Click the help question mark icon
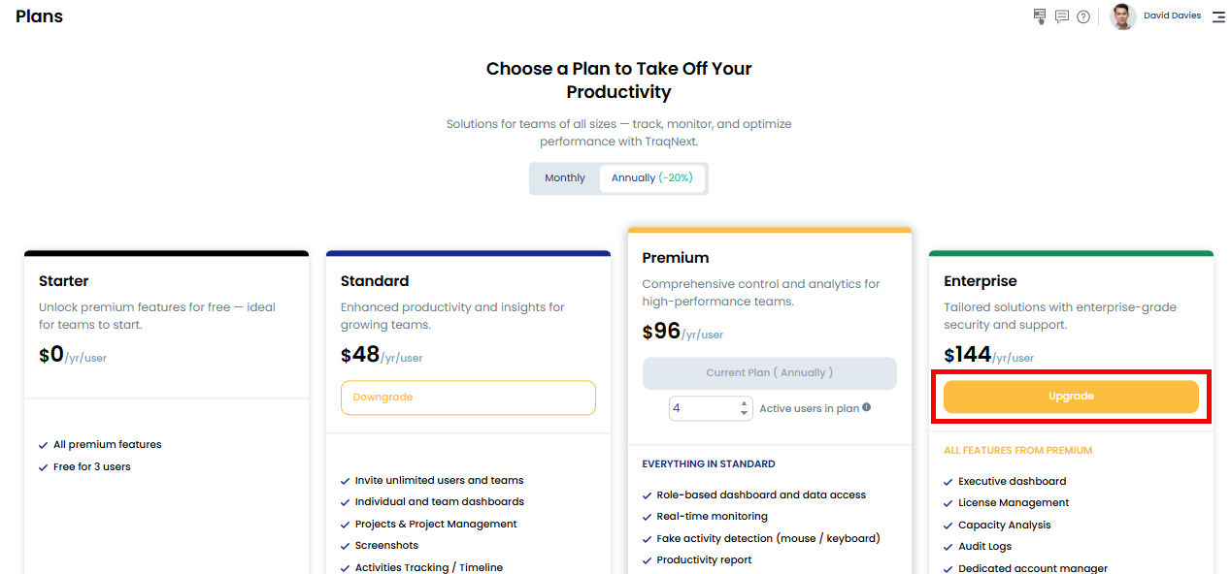The width and height of the screenshot is (1231, 574). (x=1083, y=16)
